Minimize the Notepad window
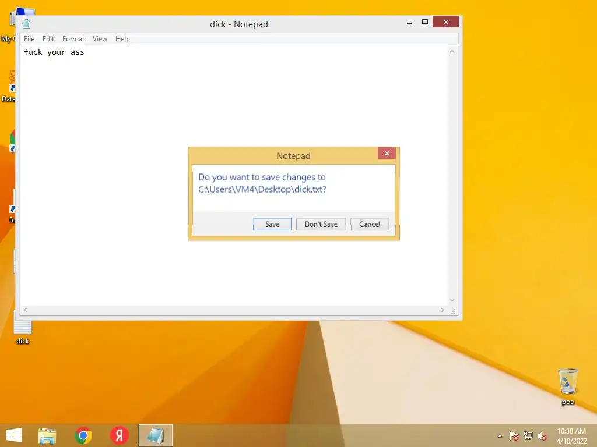Viewport: 597px width, 447px height. (409, 23)
